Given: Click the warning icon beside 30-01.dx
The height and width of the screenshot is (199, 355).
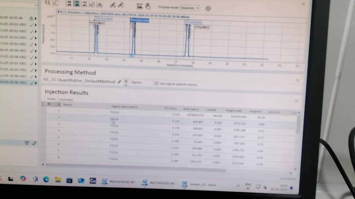Looking at the screenshot, I should click(x=31, y=18).
